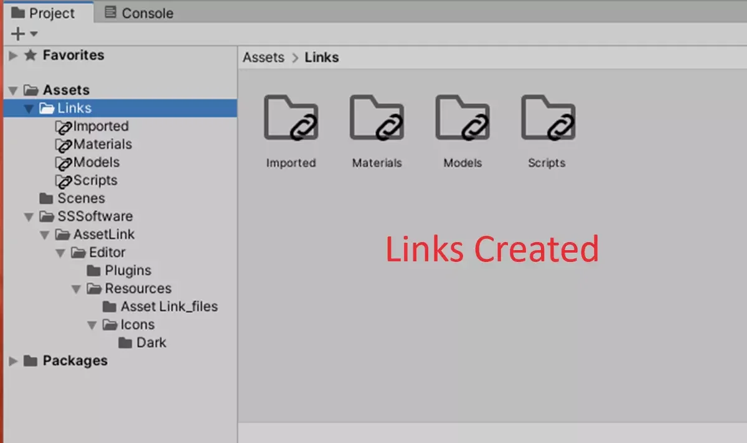Select the Dark row in tree
The width and height of the screenshot is (747, 443).
click(120, 343)
